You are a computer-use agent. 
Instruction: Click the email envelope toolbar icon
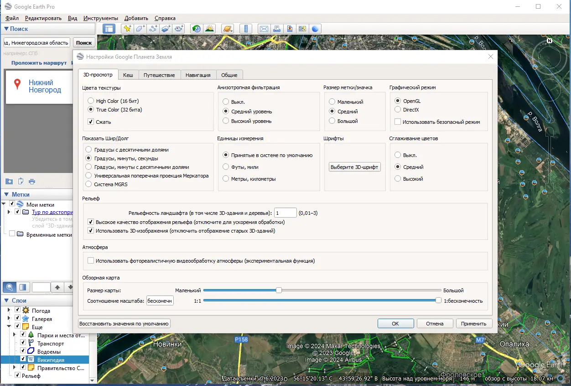[x=264, y=29]
